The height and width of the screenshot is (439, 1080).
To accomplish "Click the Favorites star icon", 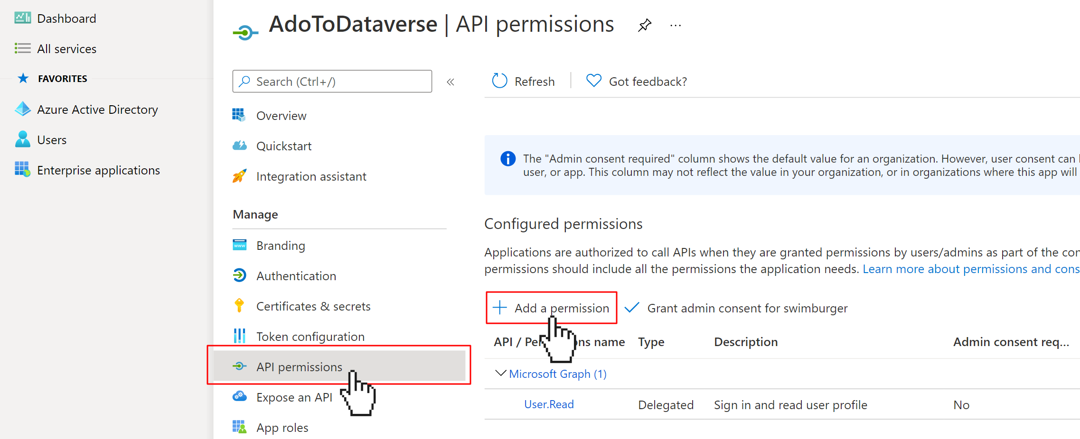I will coord(23,78).
